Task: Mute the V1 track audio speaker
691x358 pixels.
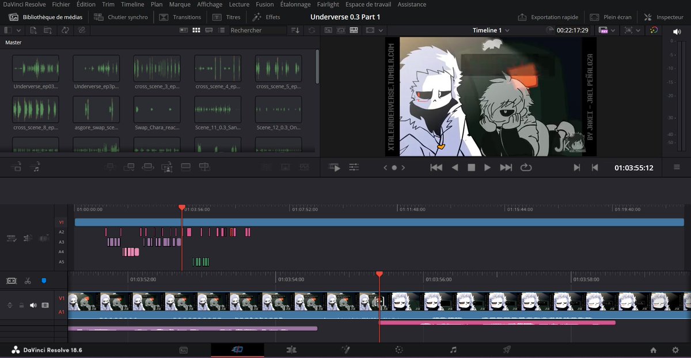Action: point(33,305)
